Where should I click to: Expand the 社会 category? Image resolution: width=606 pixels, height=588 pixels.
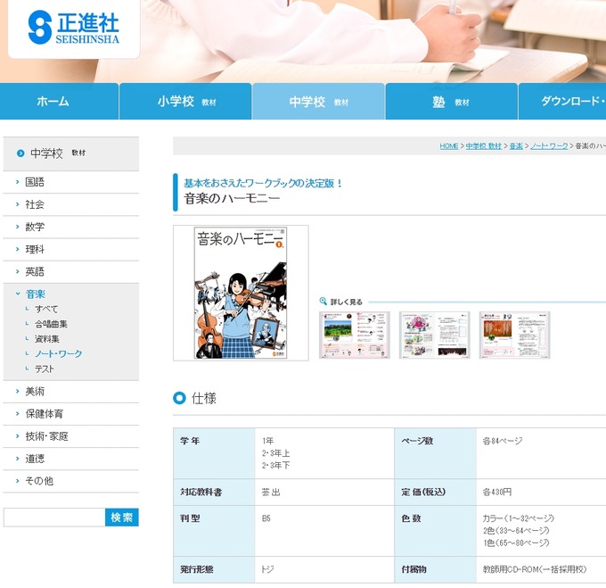click(70, 204)
